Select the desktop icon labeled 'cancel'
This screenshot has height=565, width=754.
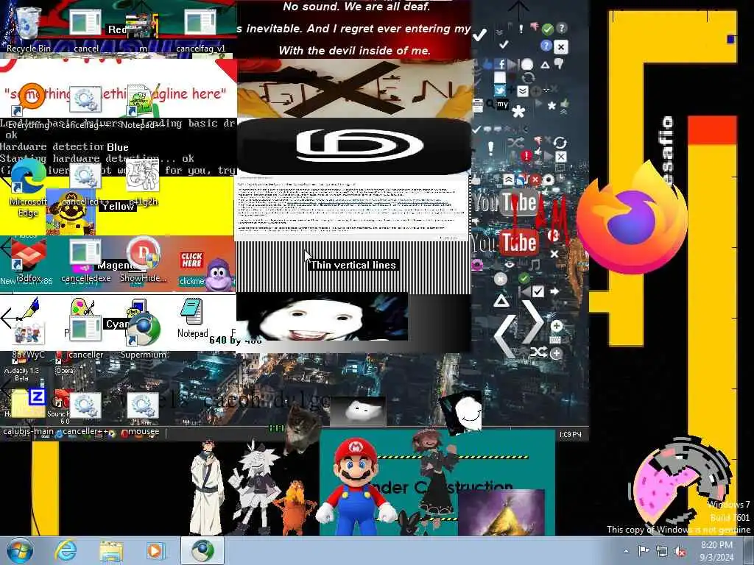(85, 29)
